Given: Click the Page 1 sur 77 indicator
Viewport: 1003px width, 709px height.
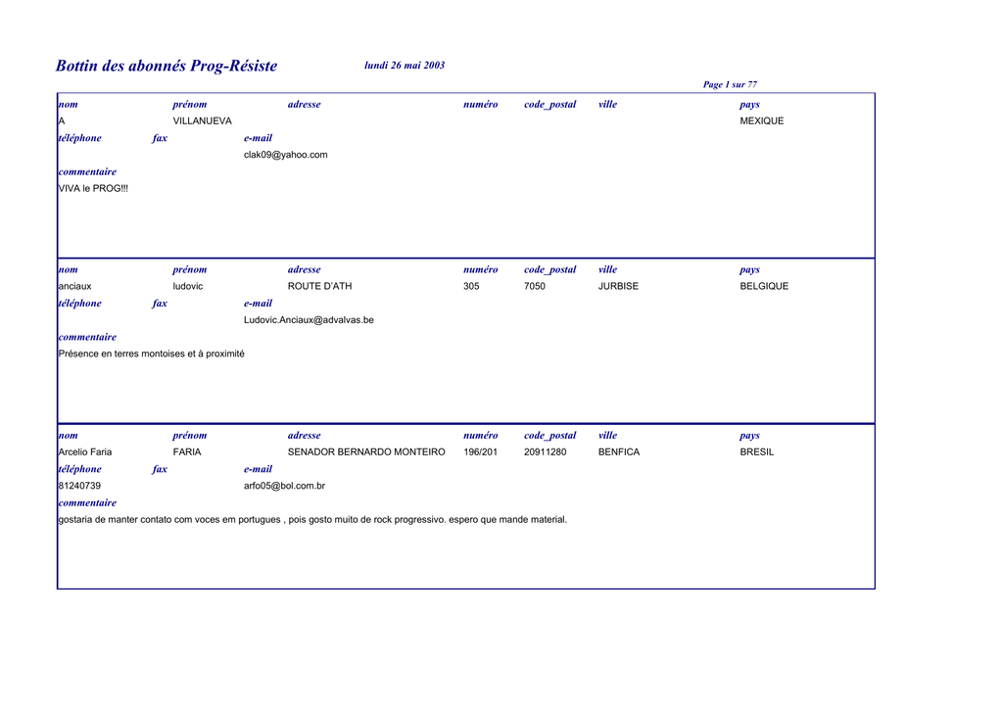Looking at the screenshot, I should (x=730, y=84).
